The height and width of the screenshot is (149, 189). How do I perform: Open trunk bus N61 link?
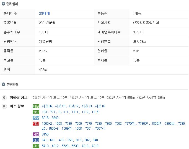coord(53,140)
